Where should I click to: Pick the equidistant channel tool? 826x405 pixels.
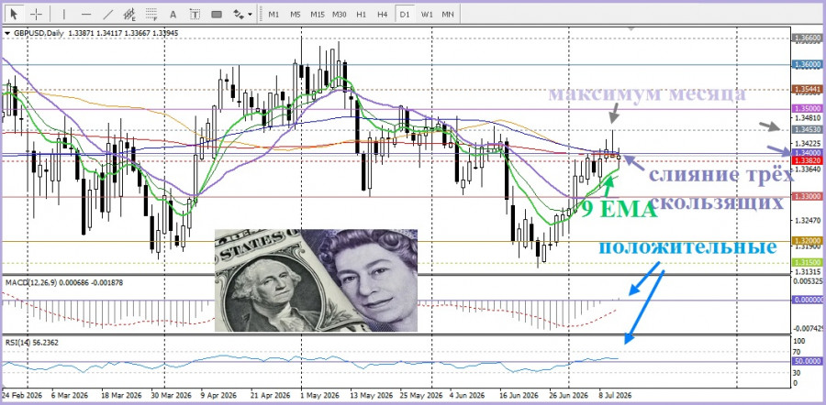coord(129,14)
